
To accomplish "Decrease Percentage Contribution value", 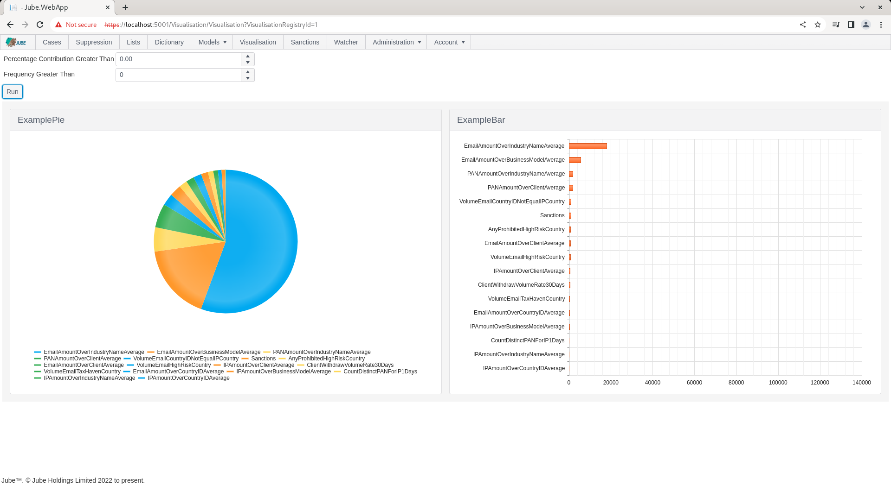I will coord(248,63).
